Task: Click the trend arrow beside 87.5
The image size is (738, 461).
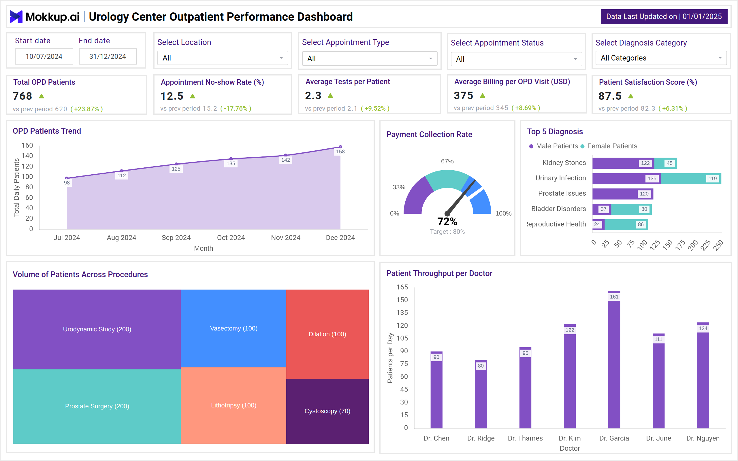Action: pyautogui.click(x=631, y=96)
